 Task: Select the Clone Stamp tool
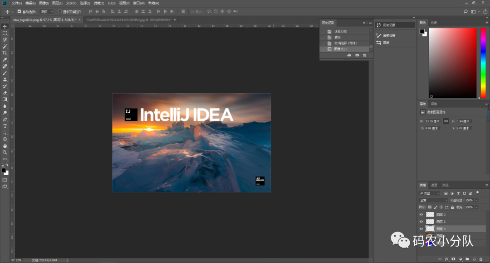[x=5, y=80]
